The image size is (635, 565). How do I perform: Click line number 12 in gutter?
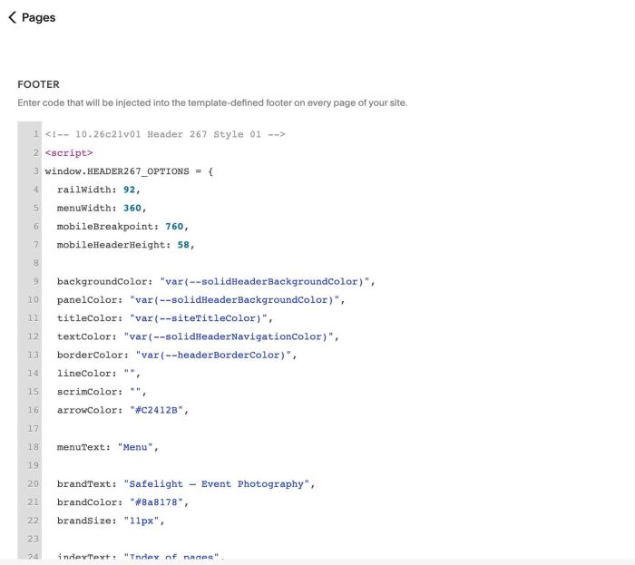(x=33, y=336)
